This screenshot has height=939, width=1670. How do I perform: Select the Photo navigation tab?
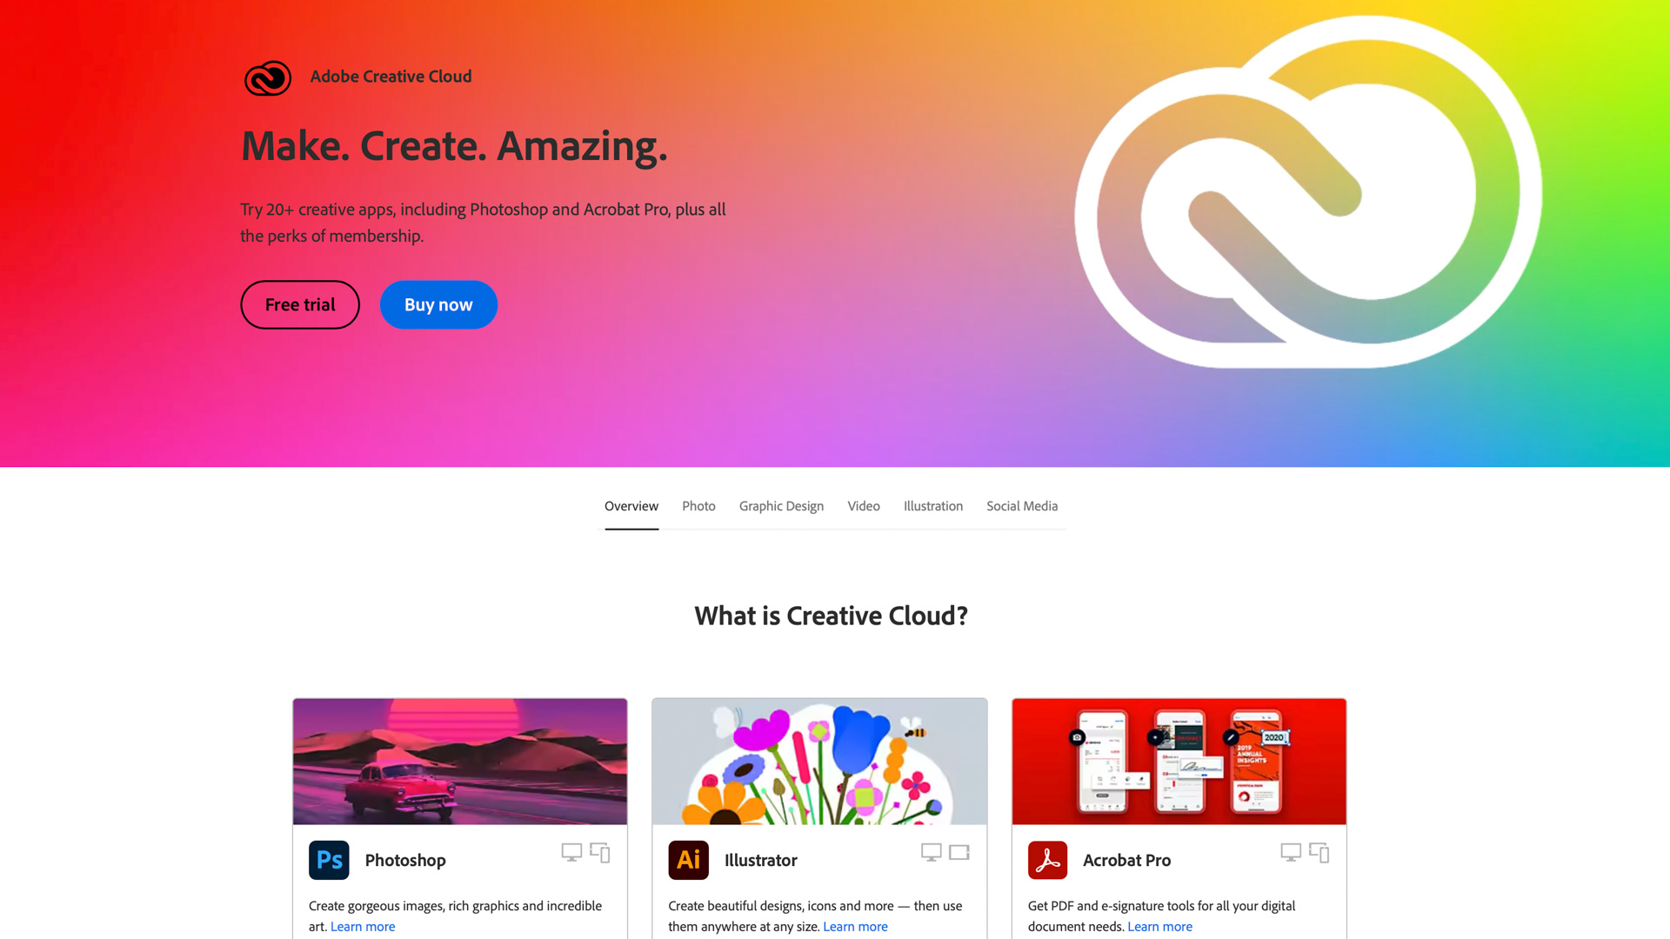[x=698, y=506]
